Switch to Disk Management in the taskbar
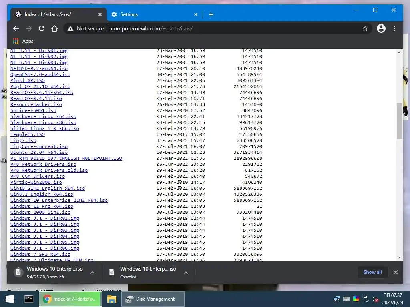This screenshot has height=307, width=410. [x=153, y=299]
